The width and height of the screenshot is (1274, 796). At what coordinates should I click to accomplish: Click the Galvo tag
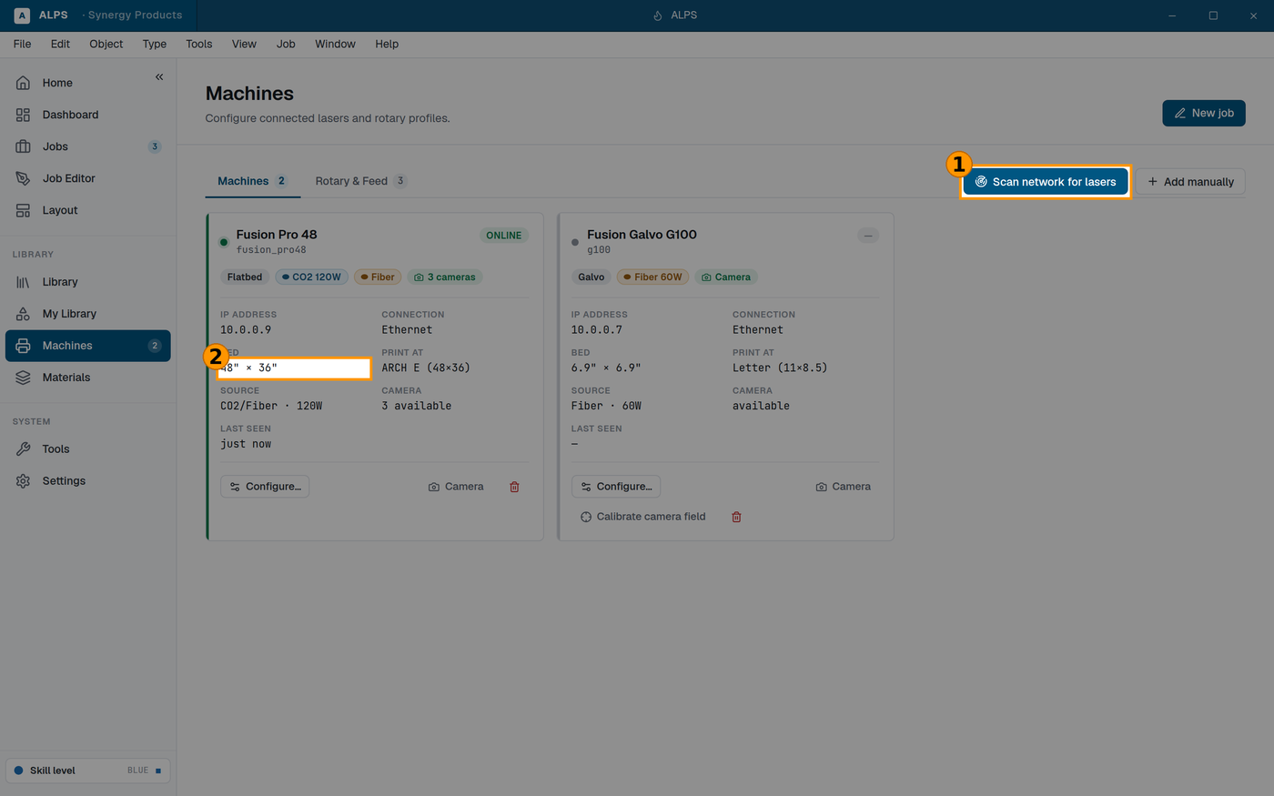click(591, 277)
